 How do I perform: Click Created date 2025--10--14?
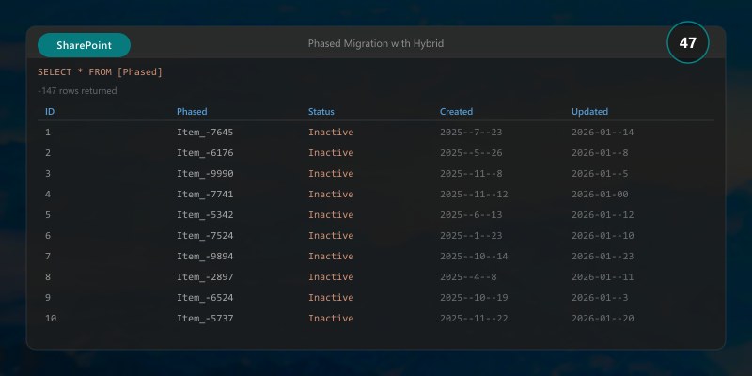(x=474, y=256)
